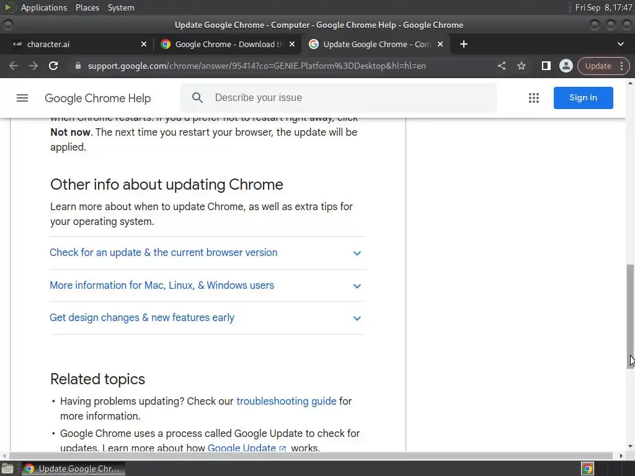The width and height of the screenshot is (635, 476).
Task: Switch to the character.ai tab
Action: [x=76, y=44]
